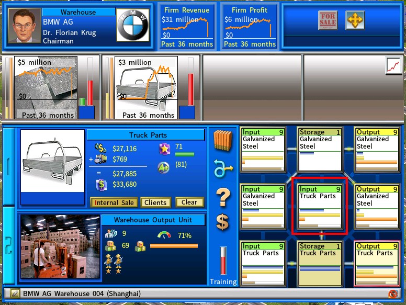Click the Truck Parts product image

tap(52, 161)
